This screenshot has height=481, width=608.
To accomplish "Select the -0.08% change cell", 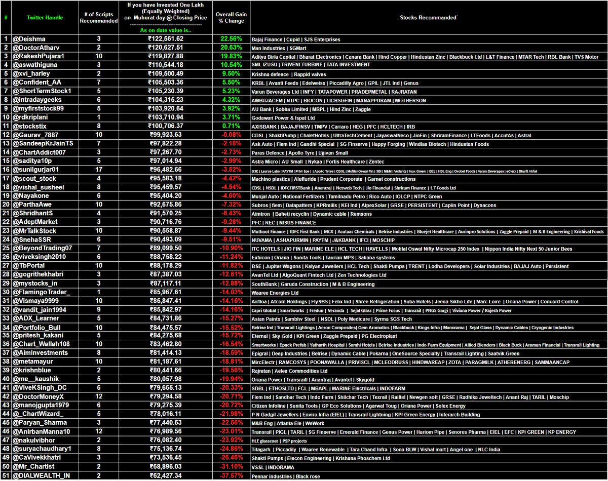I will [231, 134].
